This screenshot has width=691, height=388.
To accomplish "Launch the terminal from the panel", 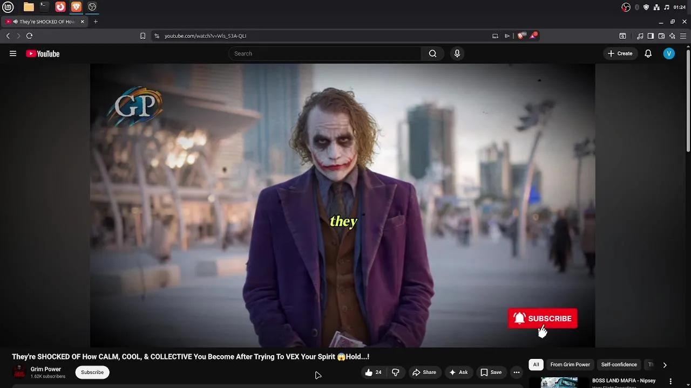I will tap(44, 7).
